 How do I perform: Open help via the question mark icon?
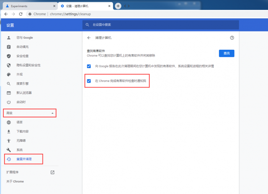click(x=232, y=38)
